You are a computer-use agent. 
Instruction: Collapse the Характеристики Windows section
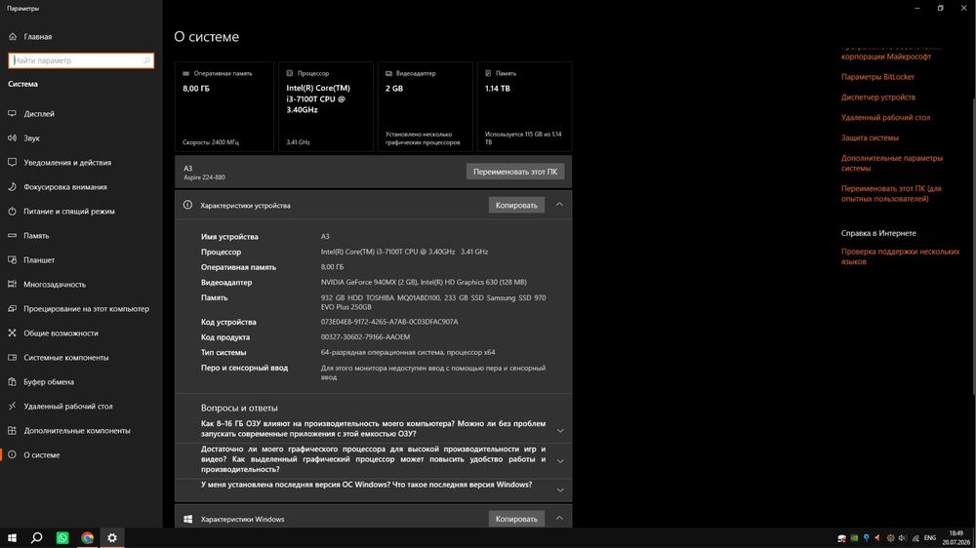pyautogui.click(x=559, y=518)
